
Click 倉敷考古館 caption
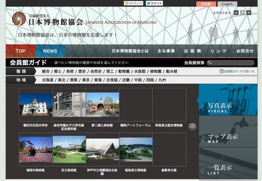click(169, 170)
